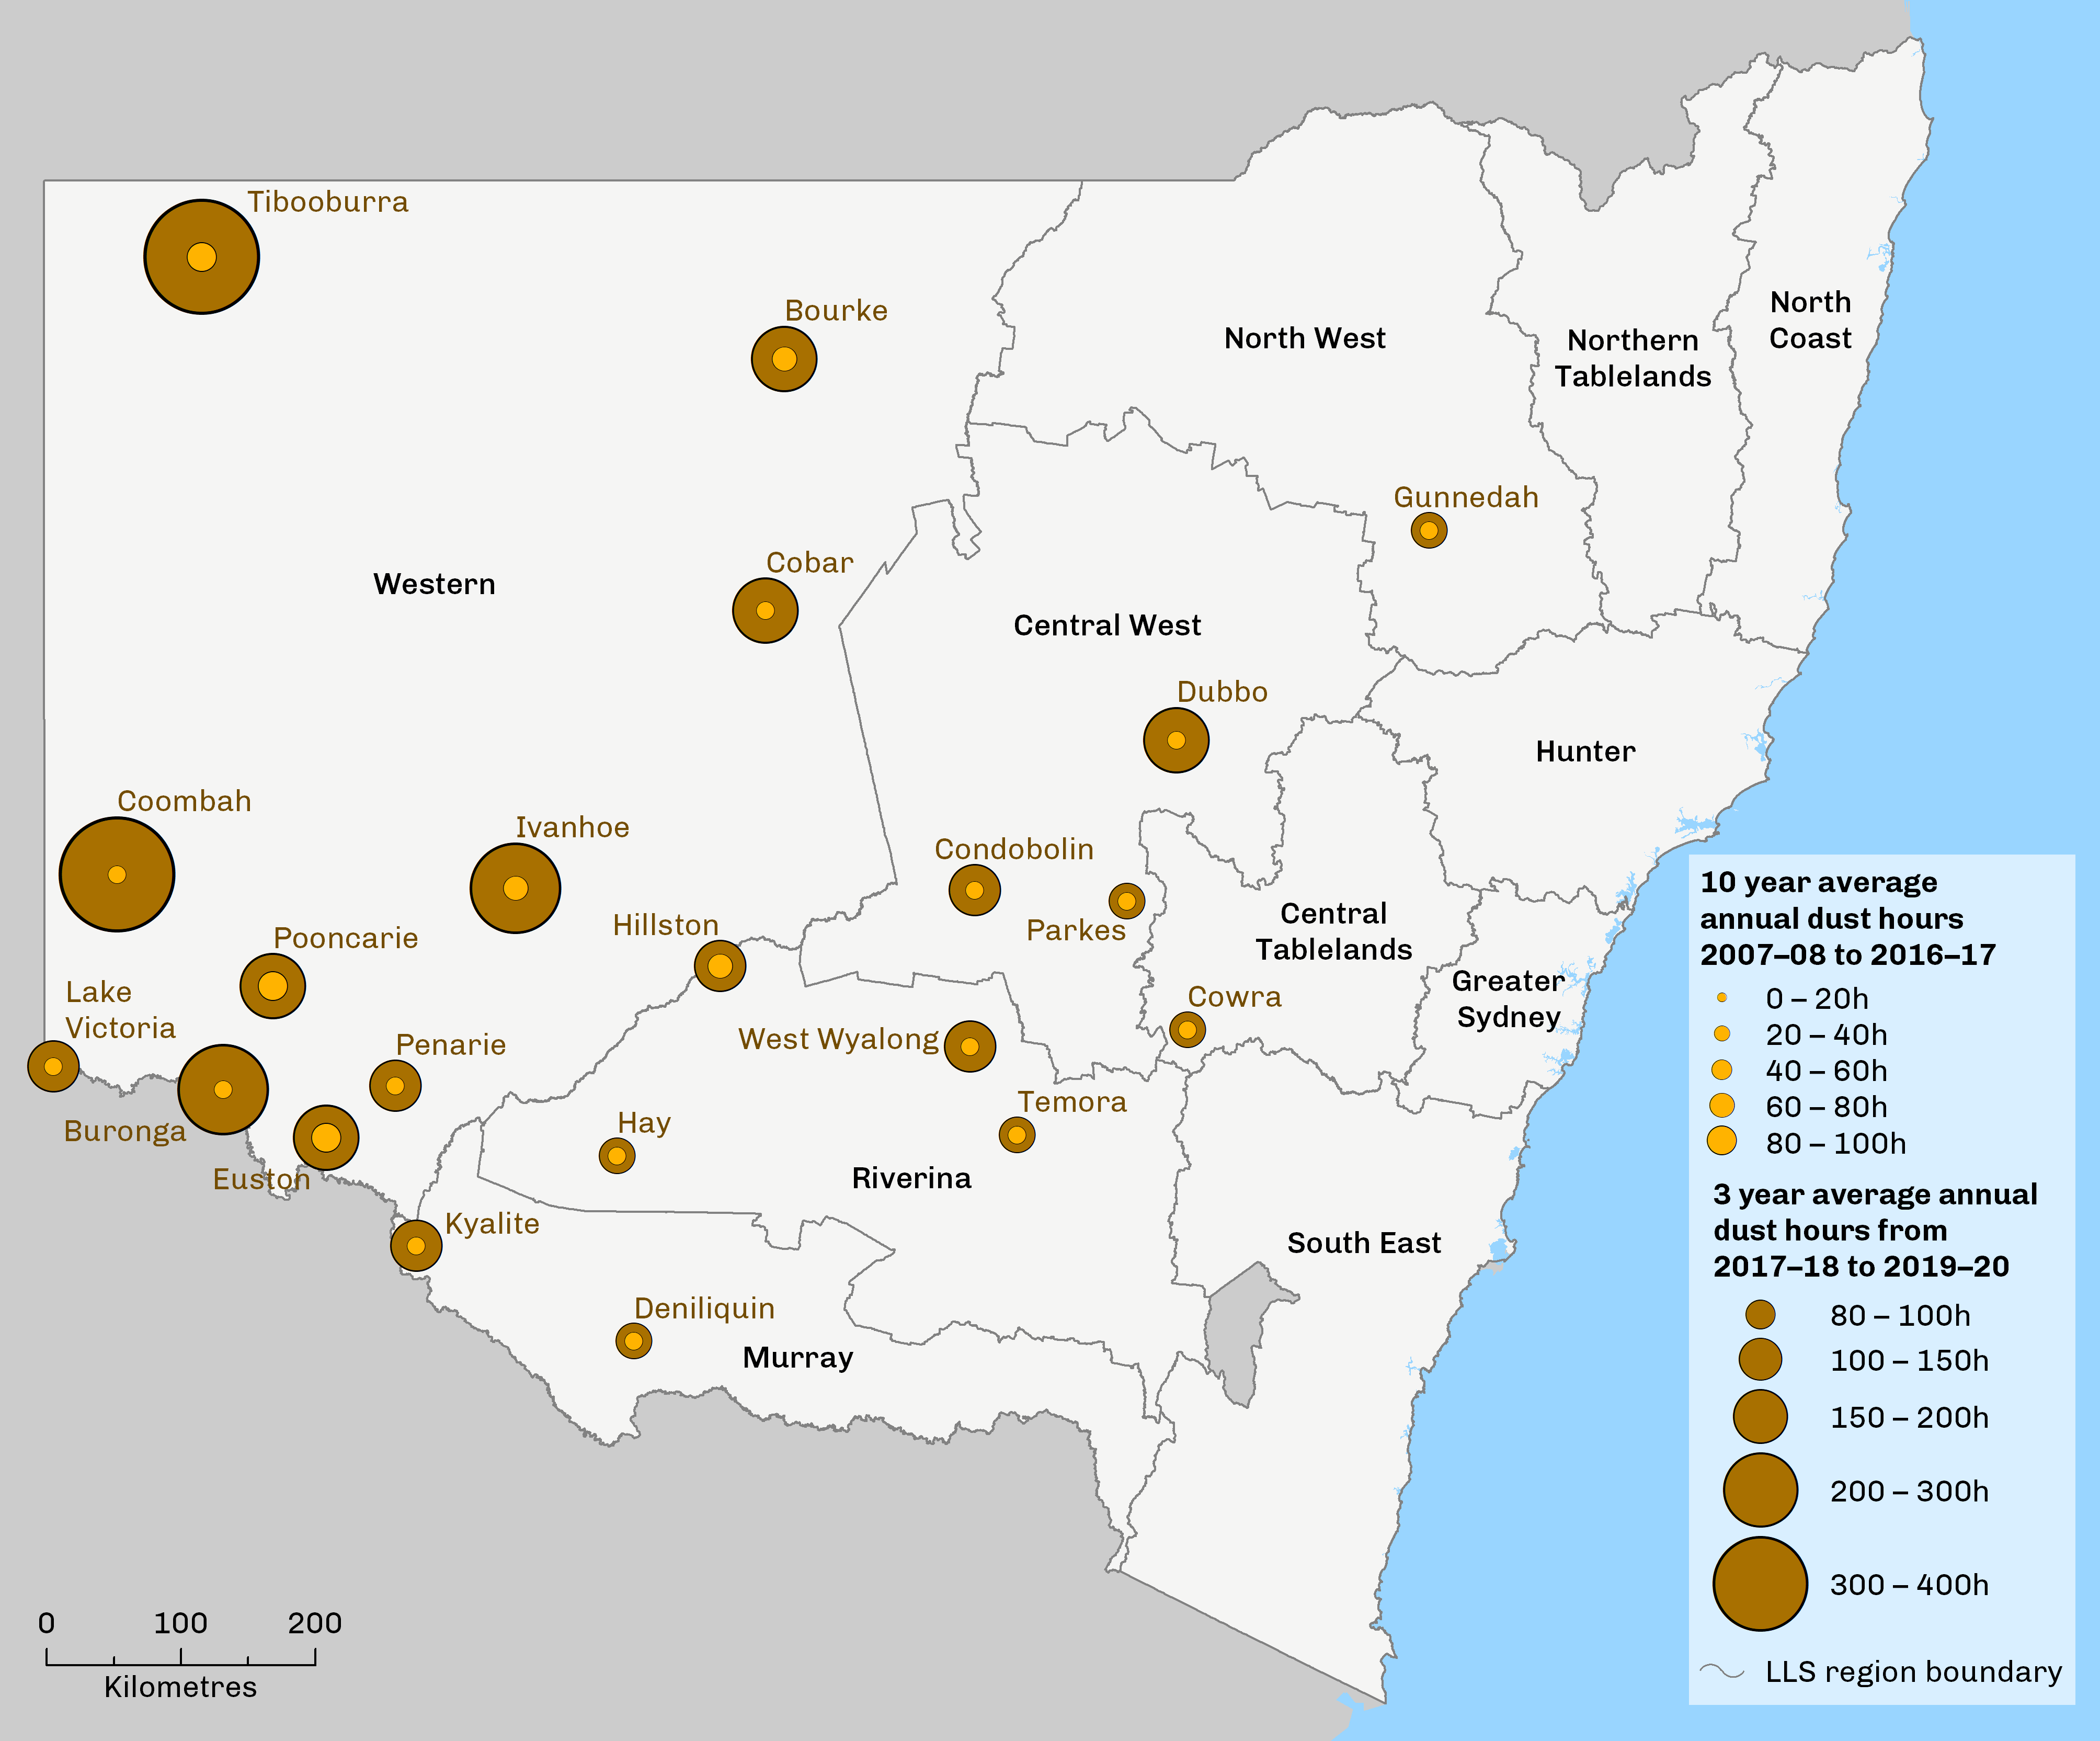Click the Condobolin circle marker
The width and height of the screenshot is (2100, 1741).
(975, 890)
